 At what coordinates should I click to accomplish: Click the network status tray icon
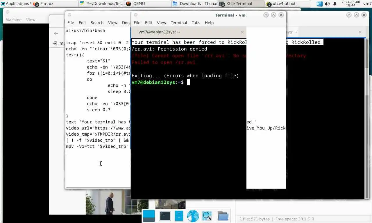(x=319, y=4)
